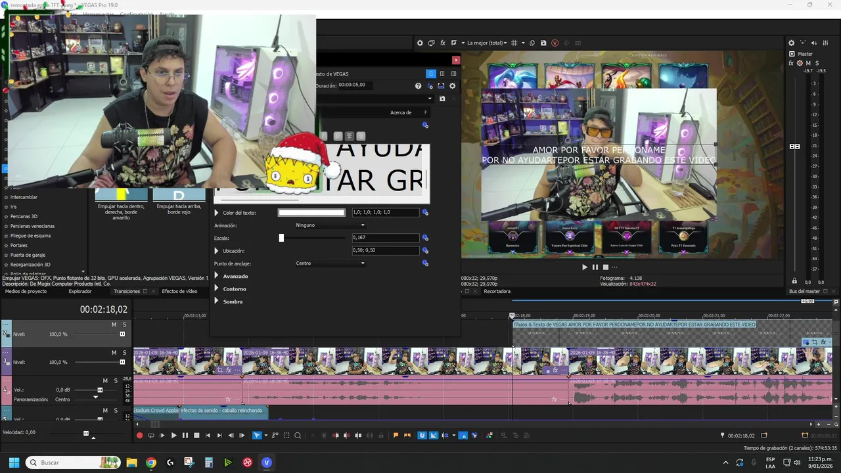Toggle overlay grid in preview toolbar
Screen dimensions: 841x473
click(514, 43)
